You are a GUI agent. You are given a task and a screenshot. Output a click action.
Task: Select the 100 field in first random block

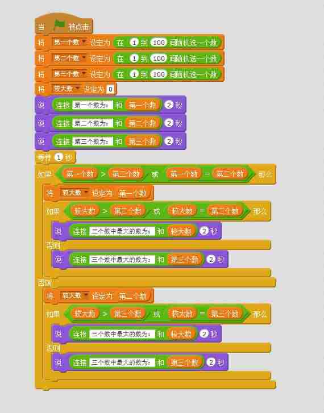click(x=159, y=43)
